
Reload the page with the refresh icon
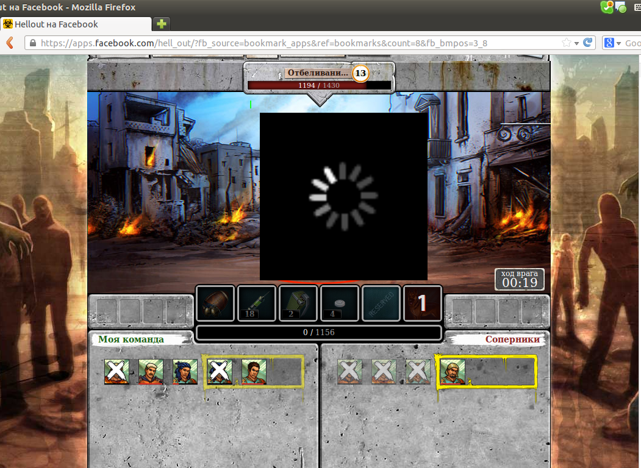click(588, 43)
